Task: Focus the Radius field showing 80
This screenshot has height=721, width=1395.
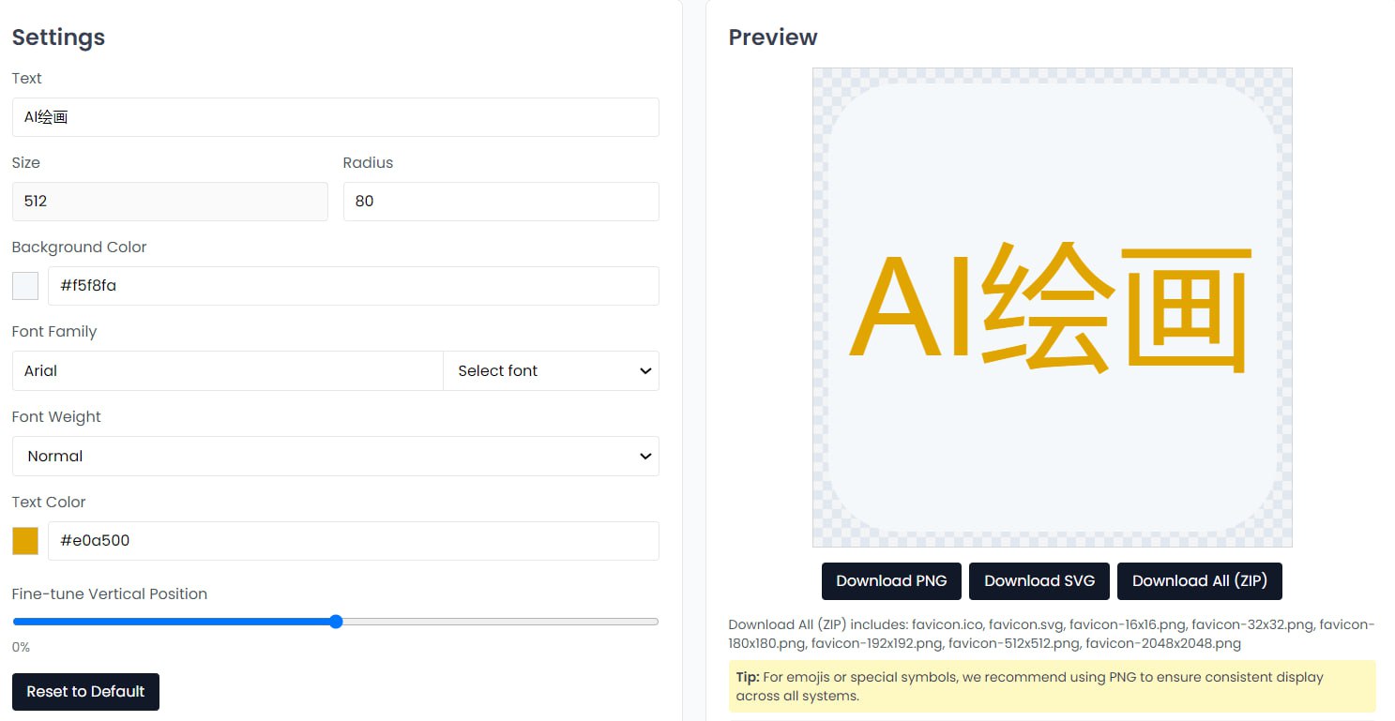Action: (x=500, y=202)
